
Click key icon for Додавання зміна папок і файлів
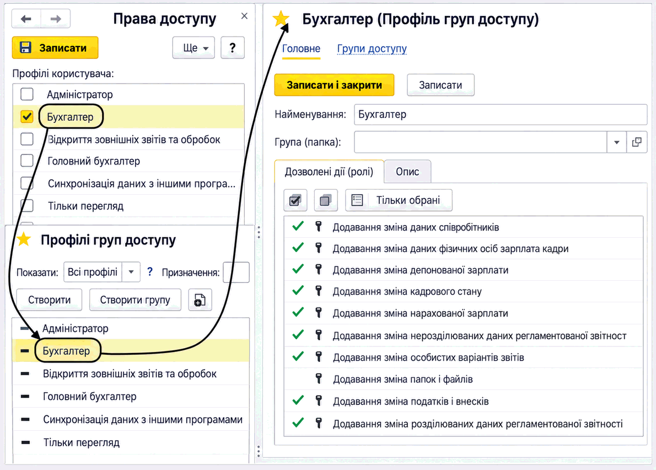tap(319, 379)
